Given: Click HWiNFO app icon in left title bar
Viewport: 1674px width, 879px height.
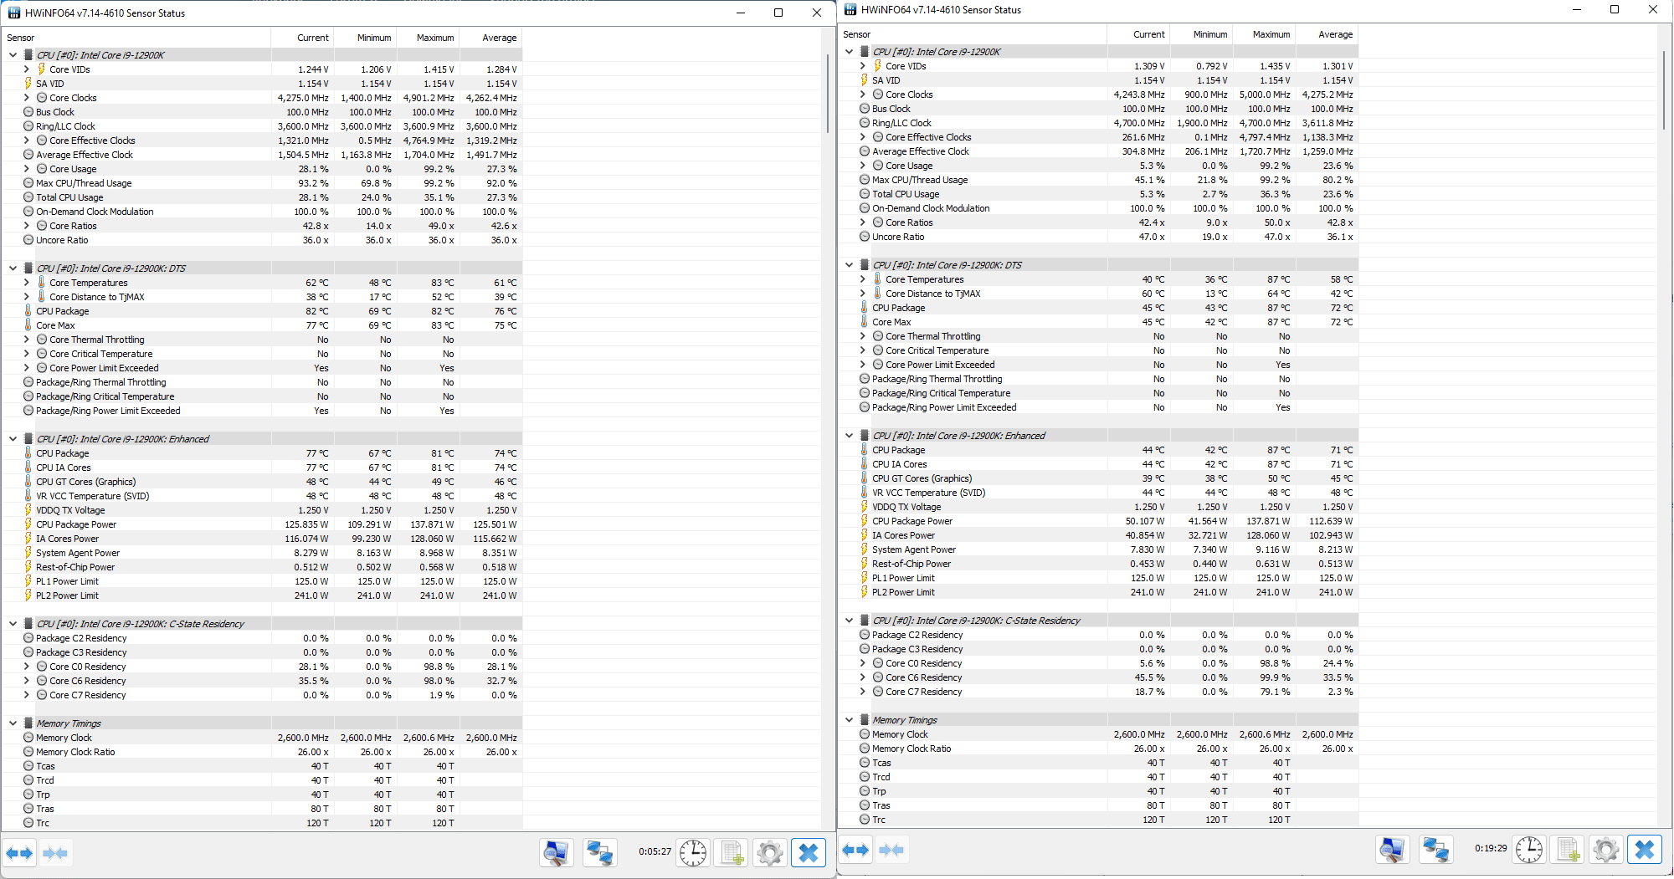Looking at the screenshot, I should [x=14, y=13].
